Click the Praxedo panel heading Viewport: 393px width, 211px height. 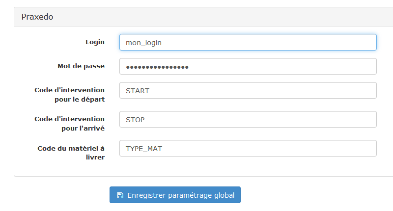(37, 17)
